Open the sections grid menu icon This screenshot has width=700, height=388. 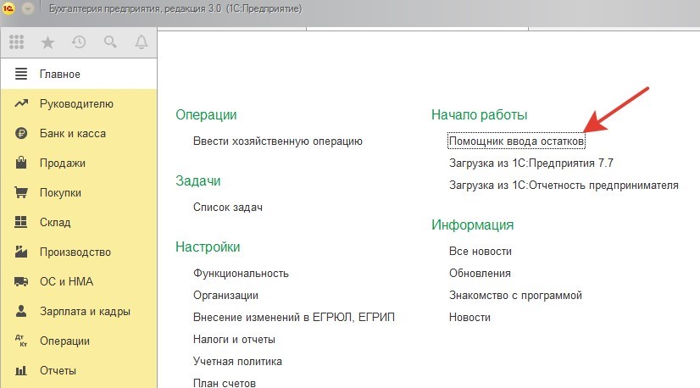pos(16,42)
